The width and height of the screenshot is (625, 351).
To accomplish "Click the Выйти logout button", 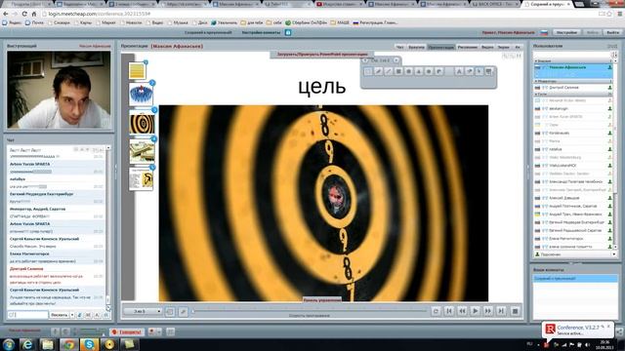I will (612, 32).
